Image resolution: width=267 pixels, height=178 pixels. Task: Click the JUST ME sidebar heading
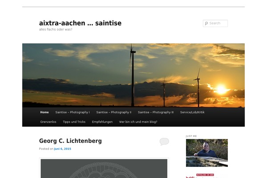tap(191, 136)
